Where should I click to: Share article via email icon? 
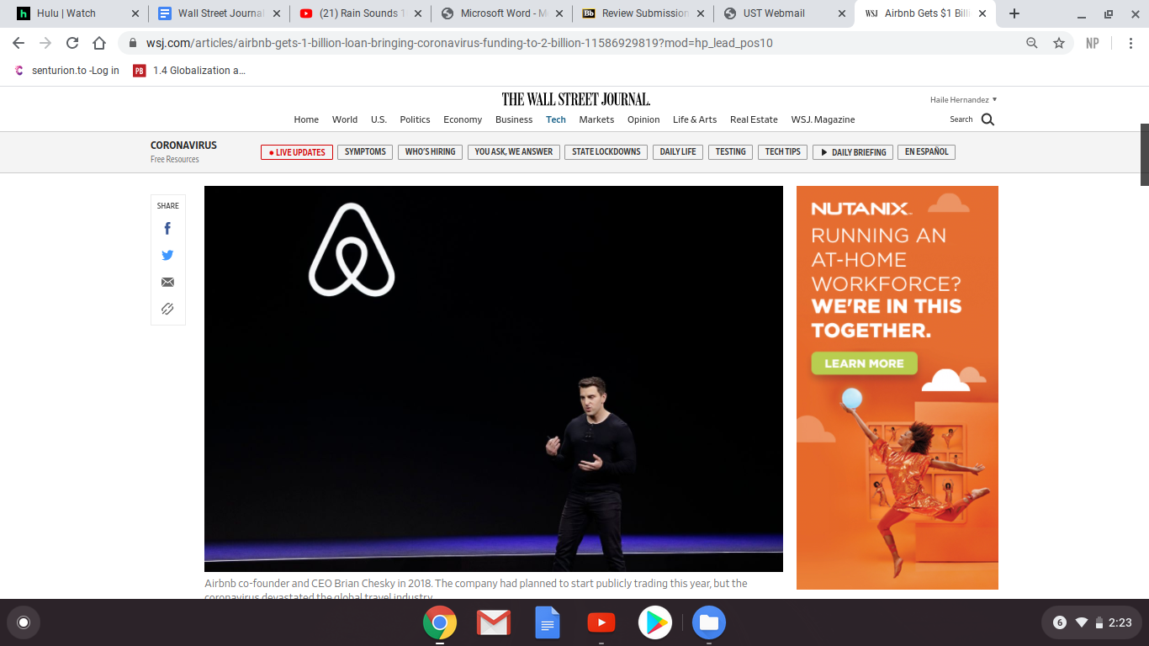click(x=167, y=282)
